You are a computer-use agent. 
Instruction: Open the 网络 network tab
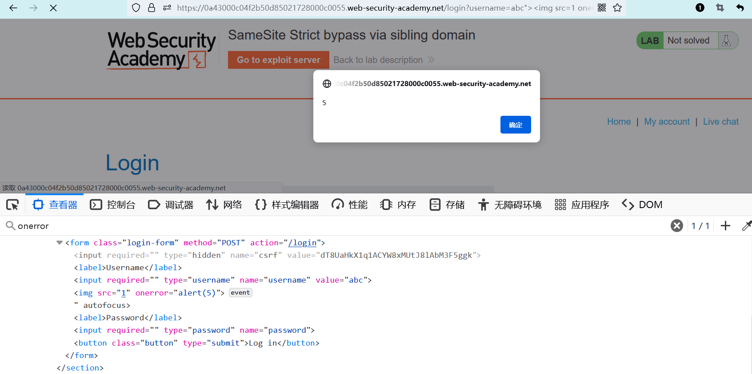(x=224, y=205)
